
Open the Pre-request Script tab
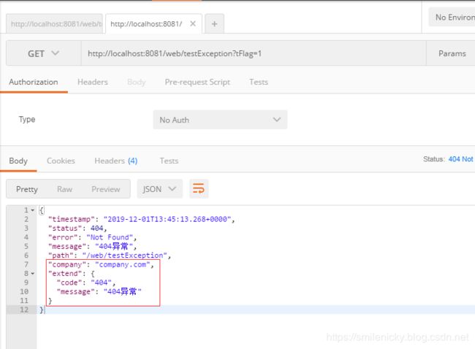pos(197,82)
